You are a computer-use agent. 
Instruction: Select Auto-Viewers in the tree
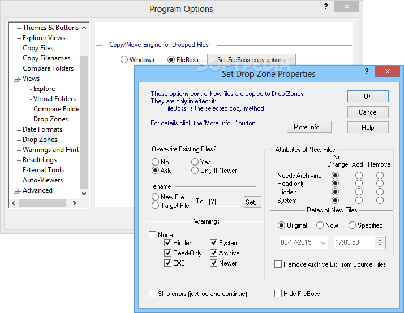pyautogui.click(x=43, y=180)
